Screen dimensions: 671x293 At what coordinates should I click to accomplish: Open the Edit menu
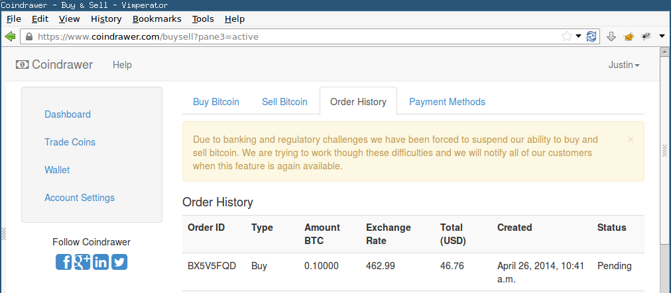[x=40, y=19]
